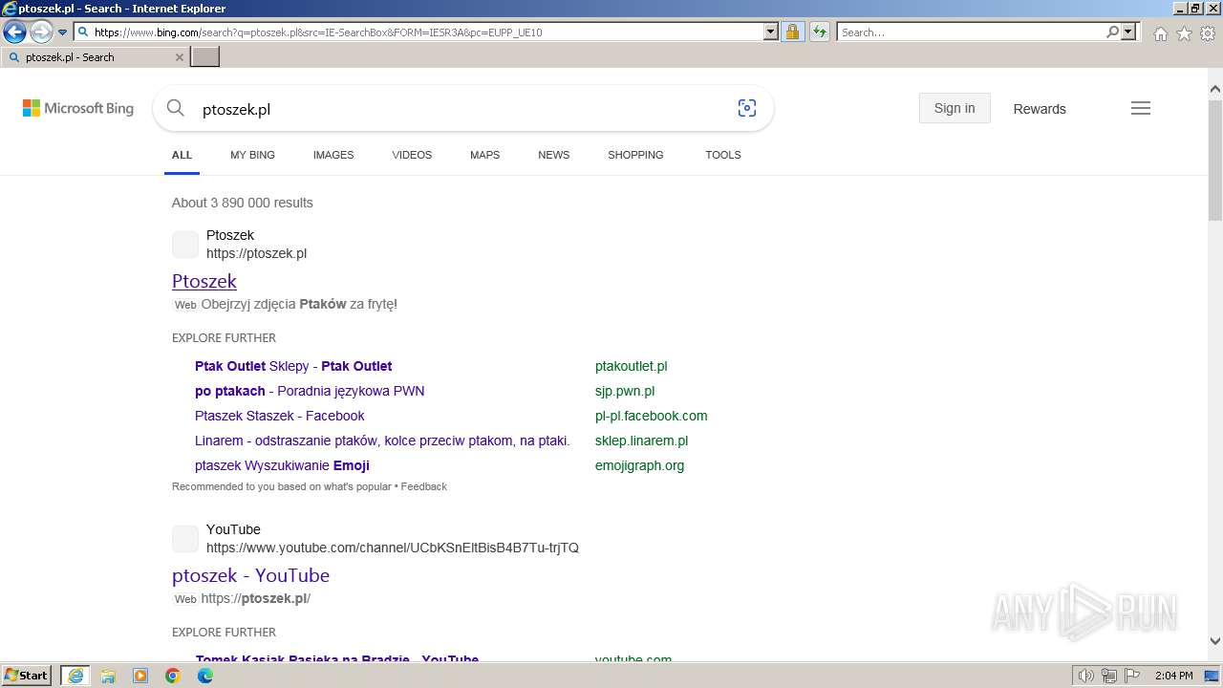
Task: Click the Microsoft Bing logo
Action: [x=78, y=108]
